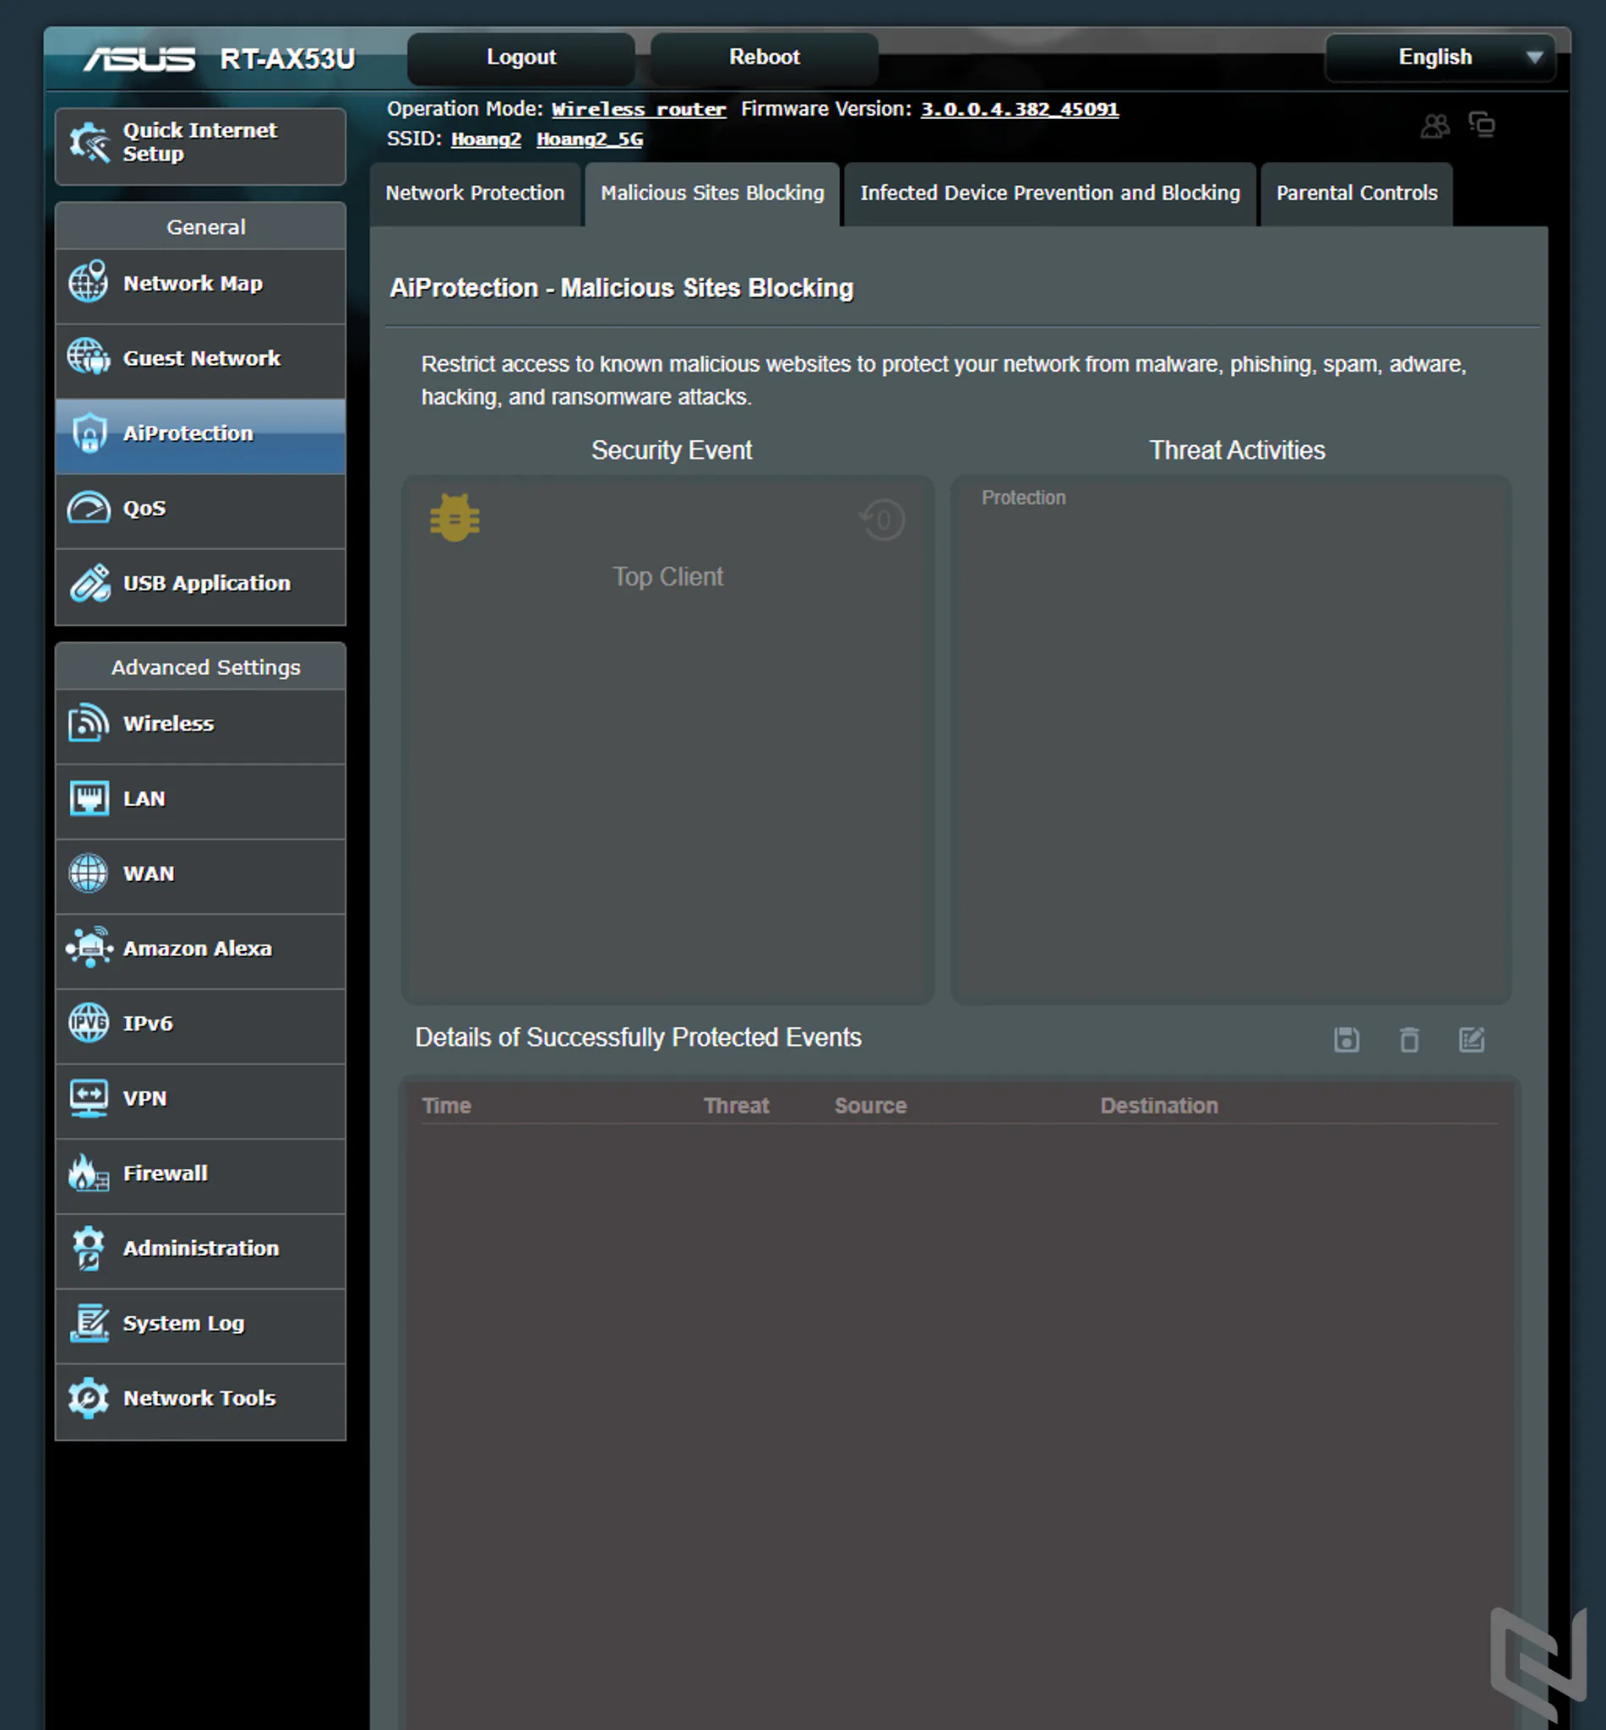This screenshot has height=1730, width=1606.
Task: Click the Amazon Alexa icon
Action: pyautogui.click(x=89, y=948)
